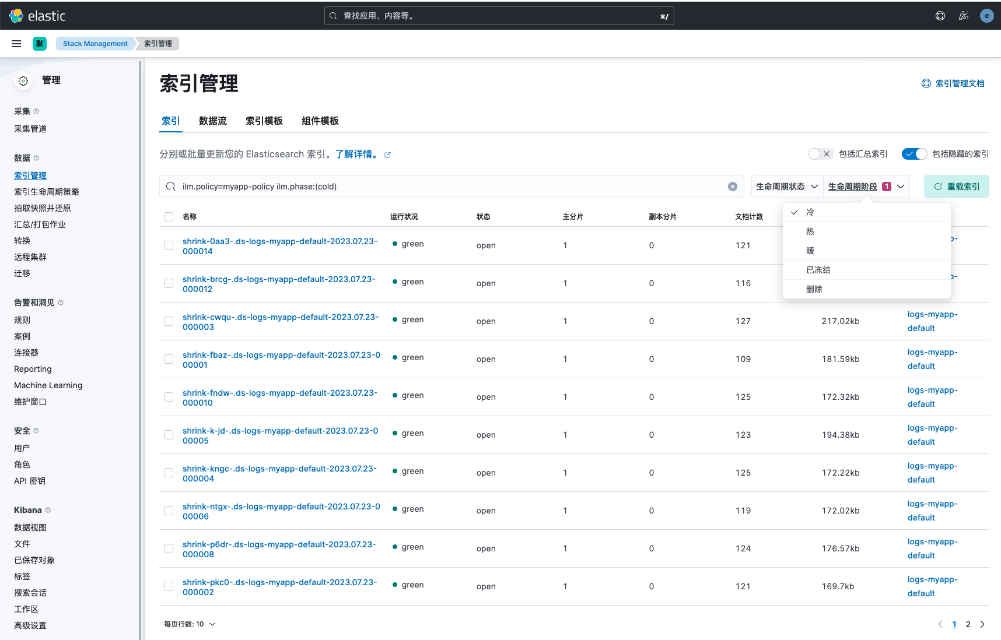
Task: Open 索引生命周期策略 in sidebar
Action: coord(47,192)
